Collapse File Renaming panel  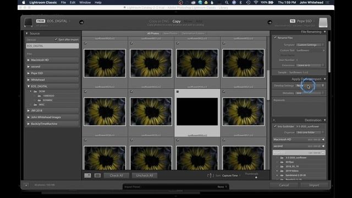[x=325, y=32]
